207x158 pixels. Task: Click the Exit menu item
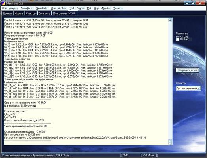(89, 8)
